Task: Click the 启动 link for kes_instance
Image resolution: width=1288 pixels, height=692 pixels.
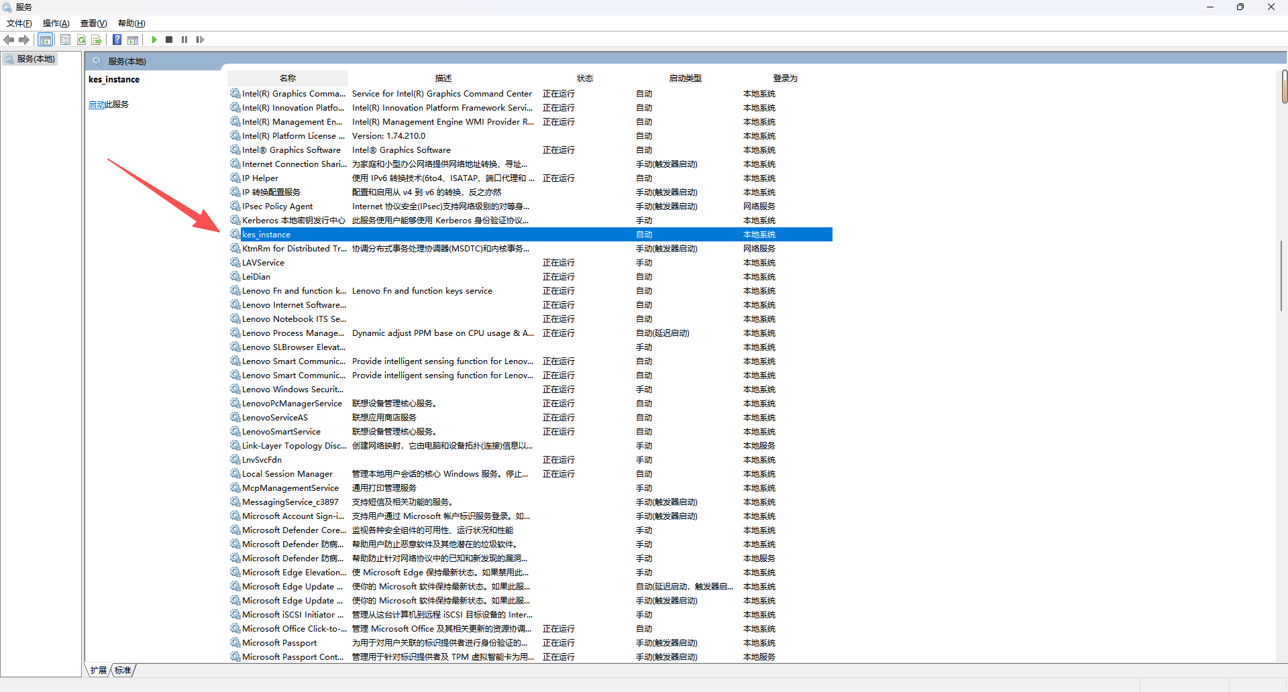Action: (x=97, y=105)
